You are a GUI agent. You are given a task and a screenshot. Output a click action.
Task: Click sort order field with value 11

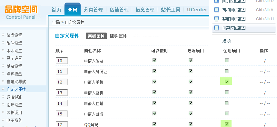tap(62, 71)
